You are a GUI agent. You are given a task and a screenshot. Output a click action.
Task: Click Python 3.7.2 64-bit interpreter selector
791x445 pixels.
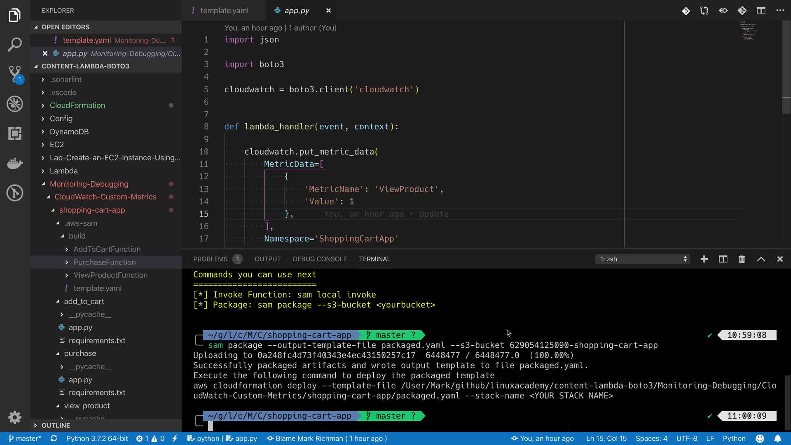tap(97, 438)
